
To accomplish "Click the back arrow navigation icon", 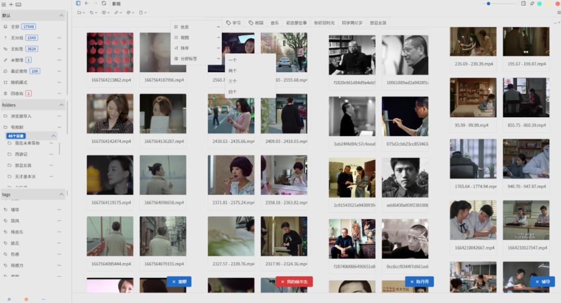I will 87,3.
